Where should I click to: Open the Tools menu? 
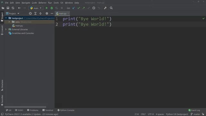pyautogui.click(x=56, y=3)
